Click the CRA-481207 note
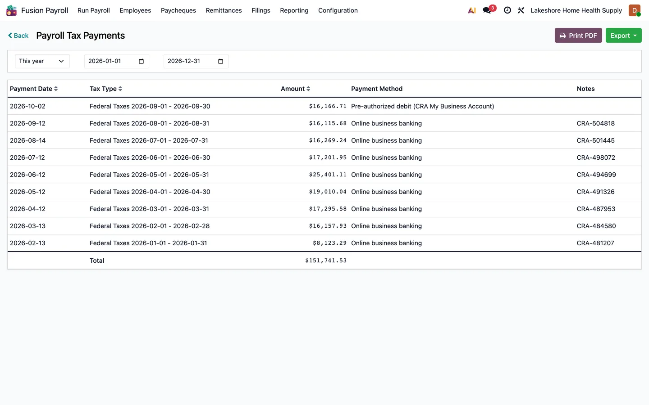The image size is (649, 405). [595, 243]
